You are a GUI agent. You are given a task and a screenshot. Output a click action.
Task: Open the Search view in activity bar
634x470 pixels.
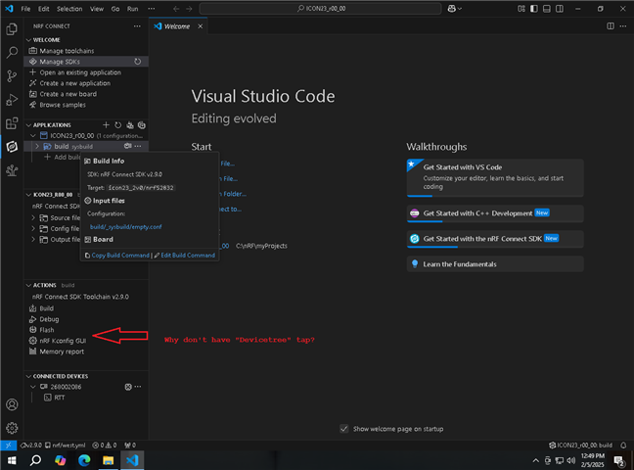coord(12,52)
